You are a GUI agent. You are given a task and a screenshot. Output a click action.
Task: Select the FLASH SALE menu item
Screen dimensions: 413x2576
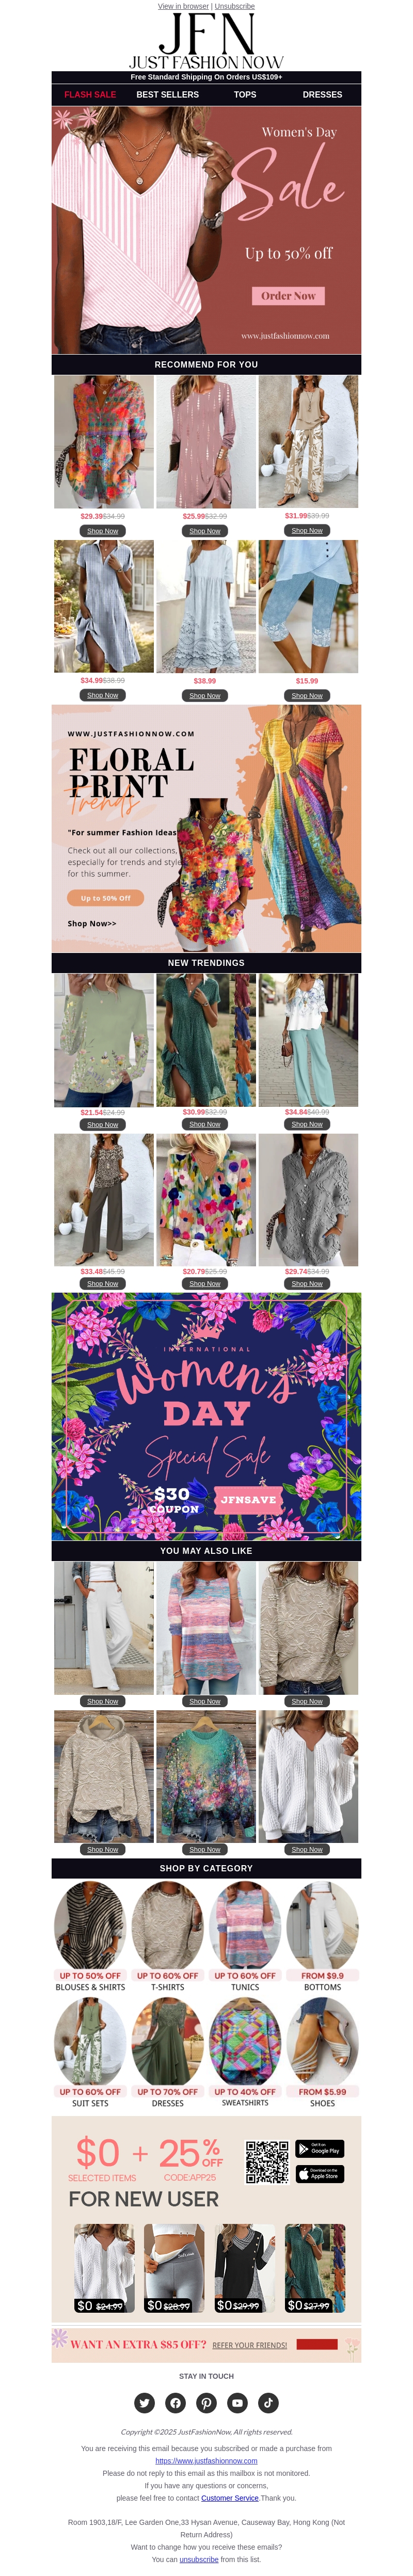(x=90, y=94)
